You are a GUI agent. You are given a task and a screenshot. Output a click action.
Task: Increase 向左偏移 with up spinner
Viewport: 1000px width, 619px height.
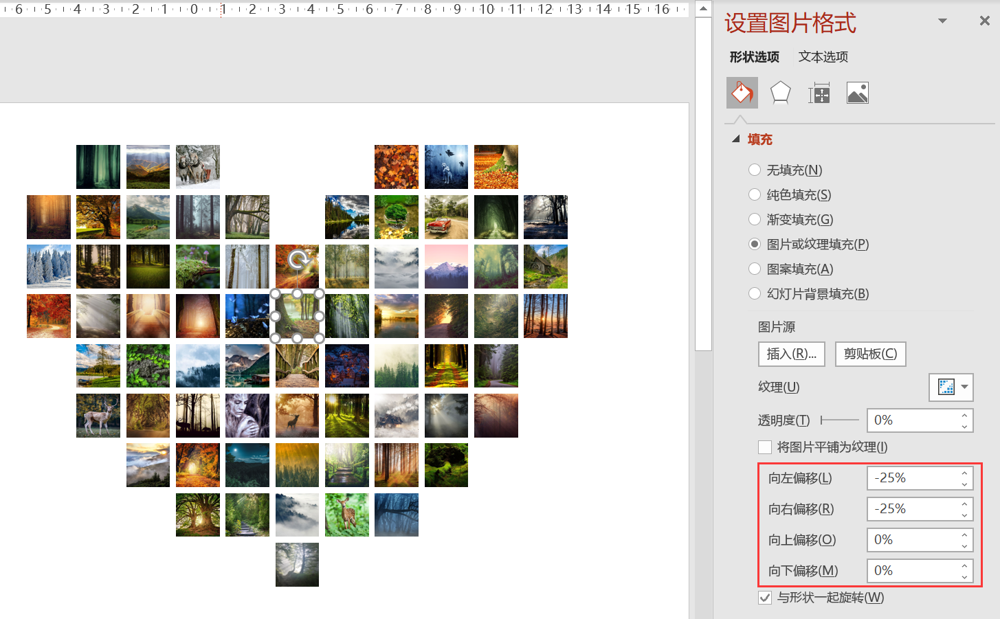click(x=964, y=473)
